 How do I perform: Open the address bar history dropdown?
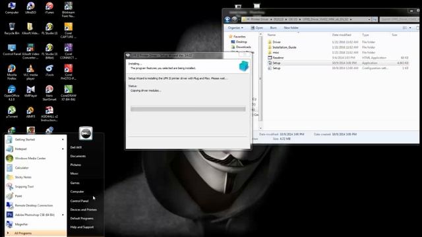pos(369,19)
